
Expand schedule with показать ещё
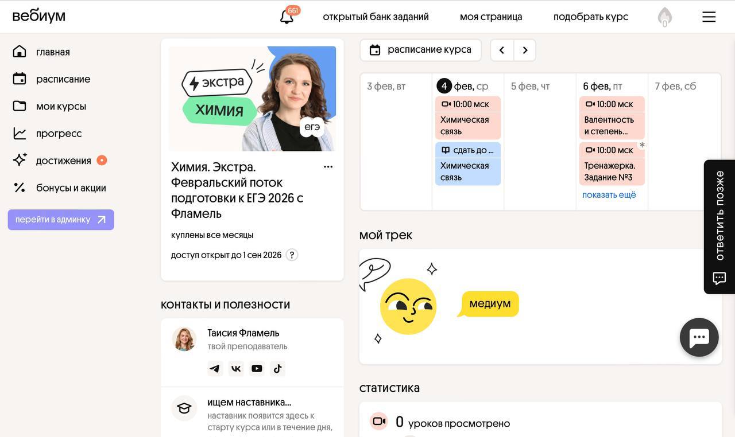609,195
